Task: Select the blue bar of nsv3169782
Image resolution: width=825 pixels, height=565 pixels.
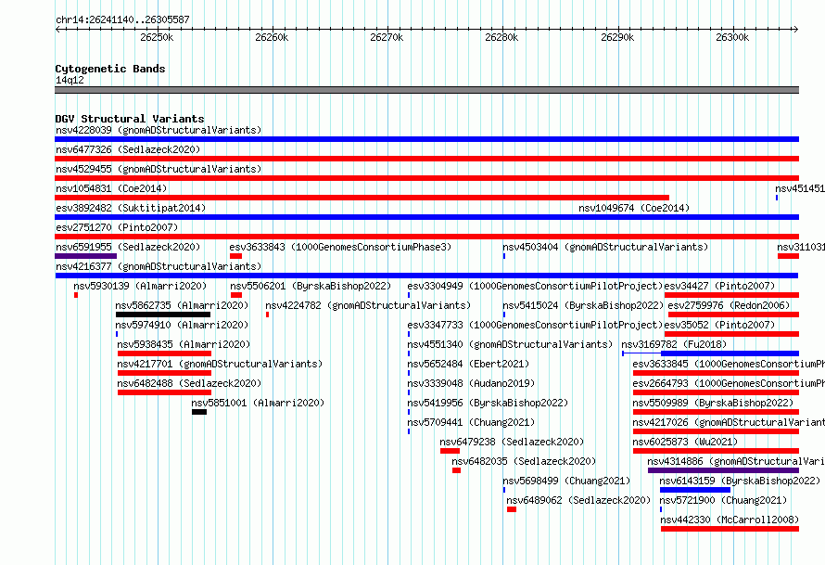Action: (730, 353)
